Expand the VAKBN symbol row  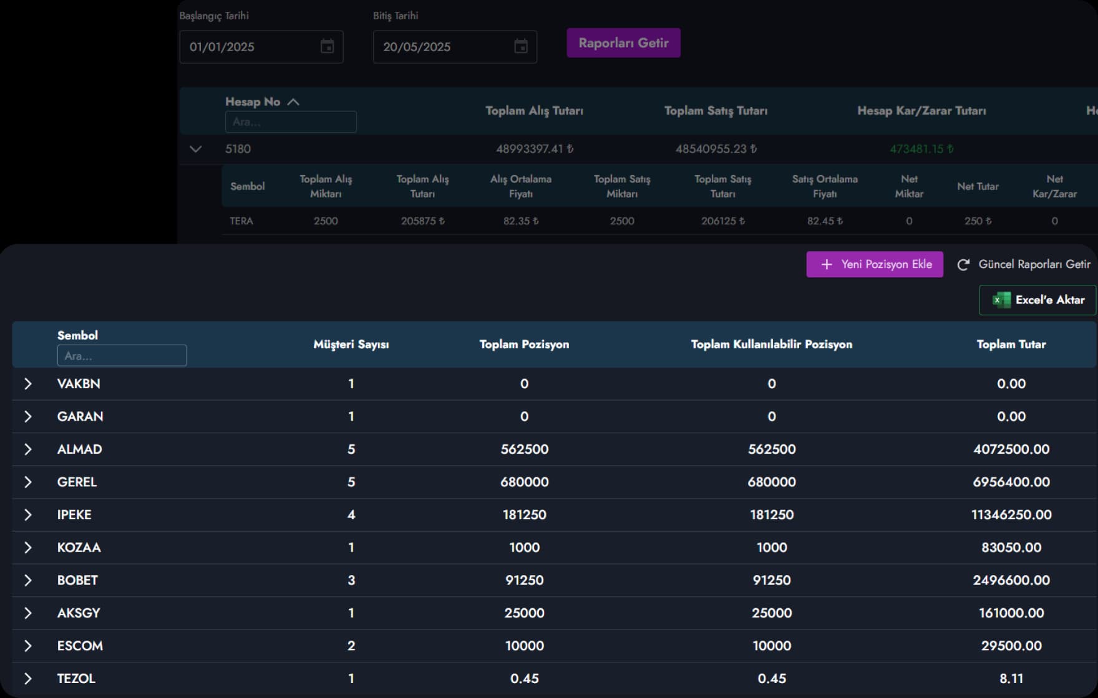click(28, 384)
